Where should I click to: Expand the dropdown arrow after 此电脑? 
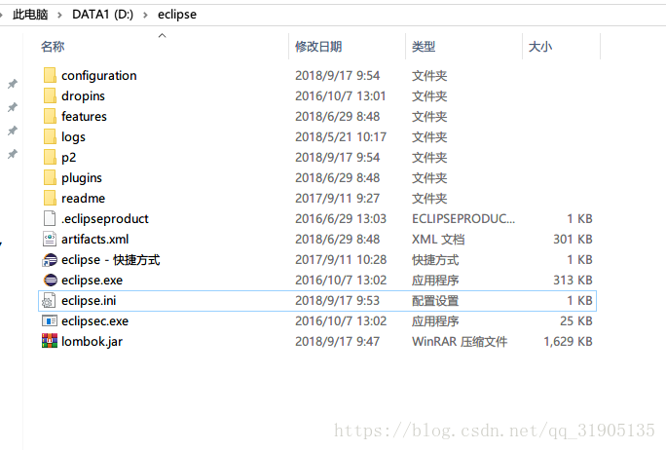[59, 16]
